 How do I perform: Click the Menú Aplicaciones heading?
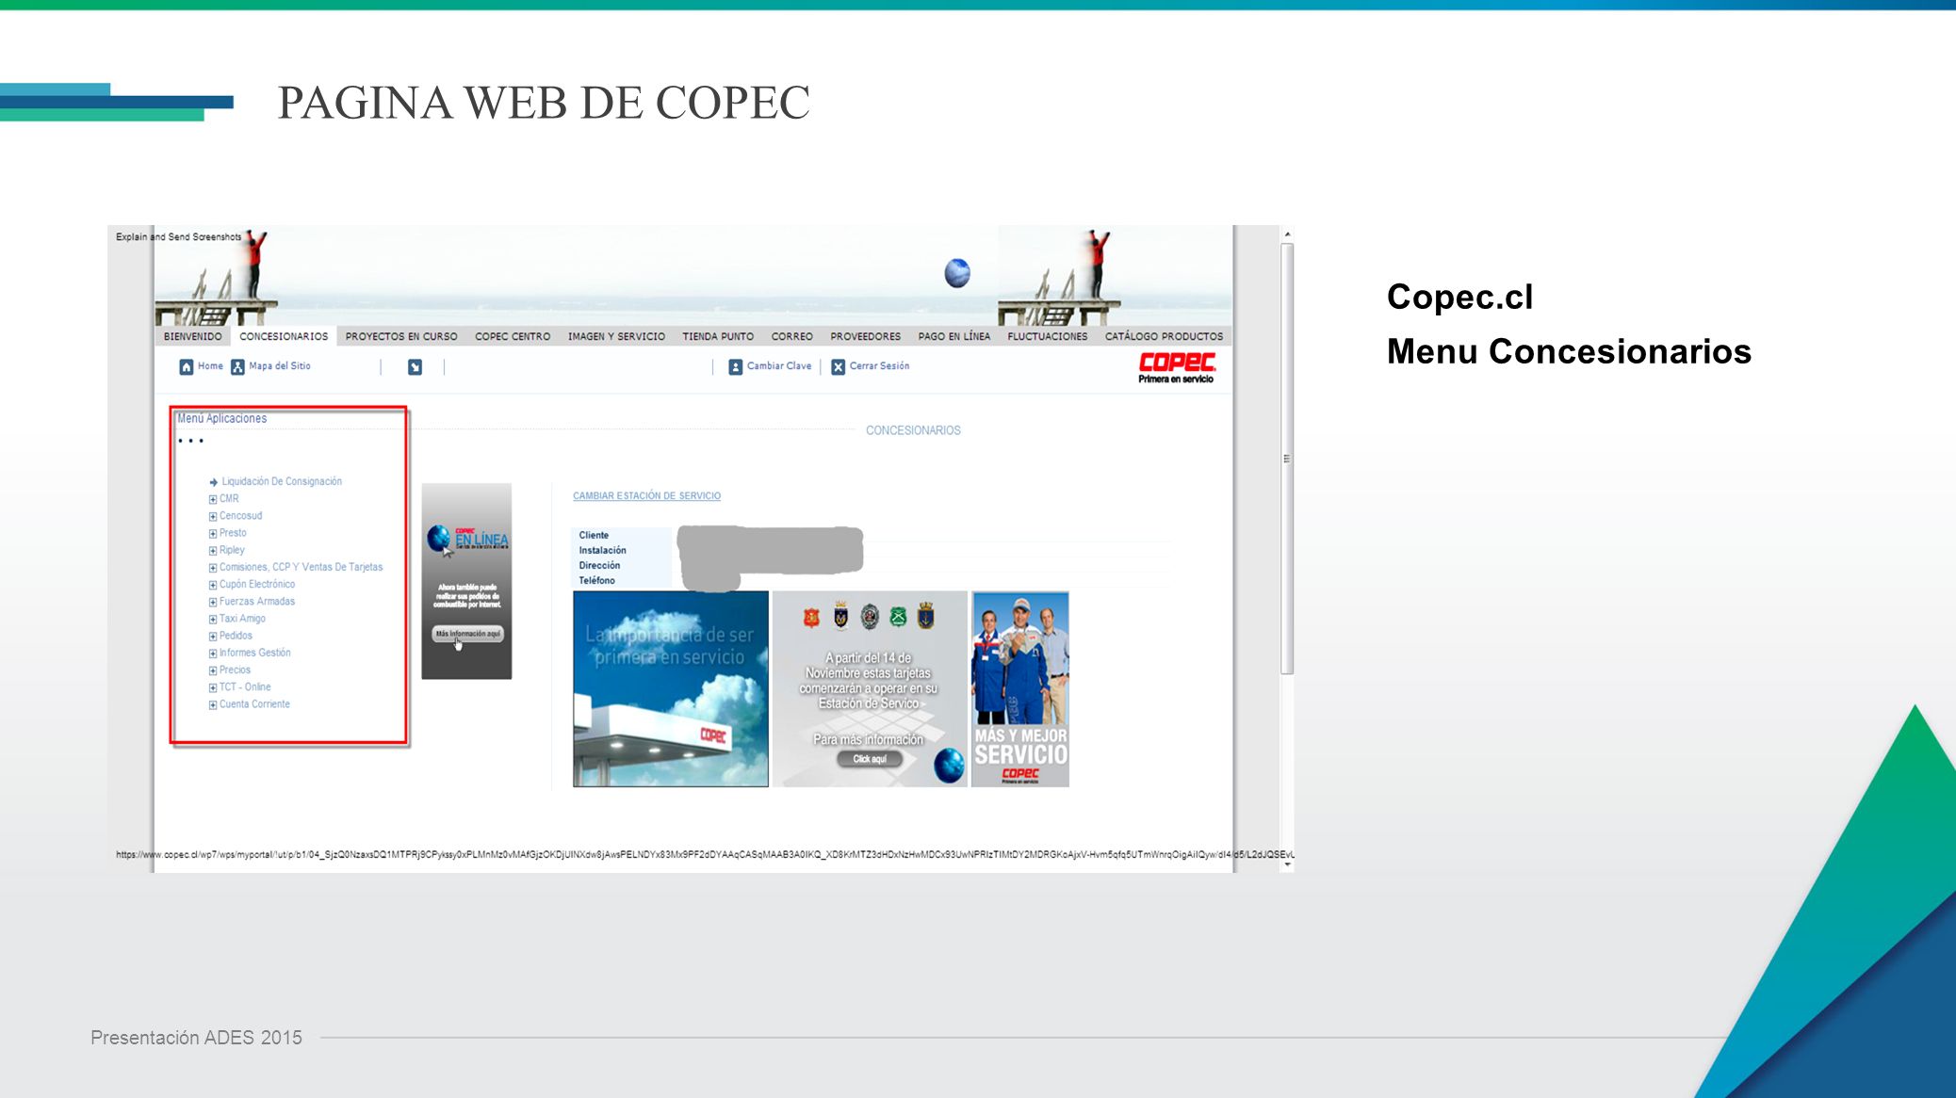pos(222,418)
